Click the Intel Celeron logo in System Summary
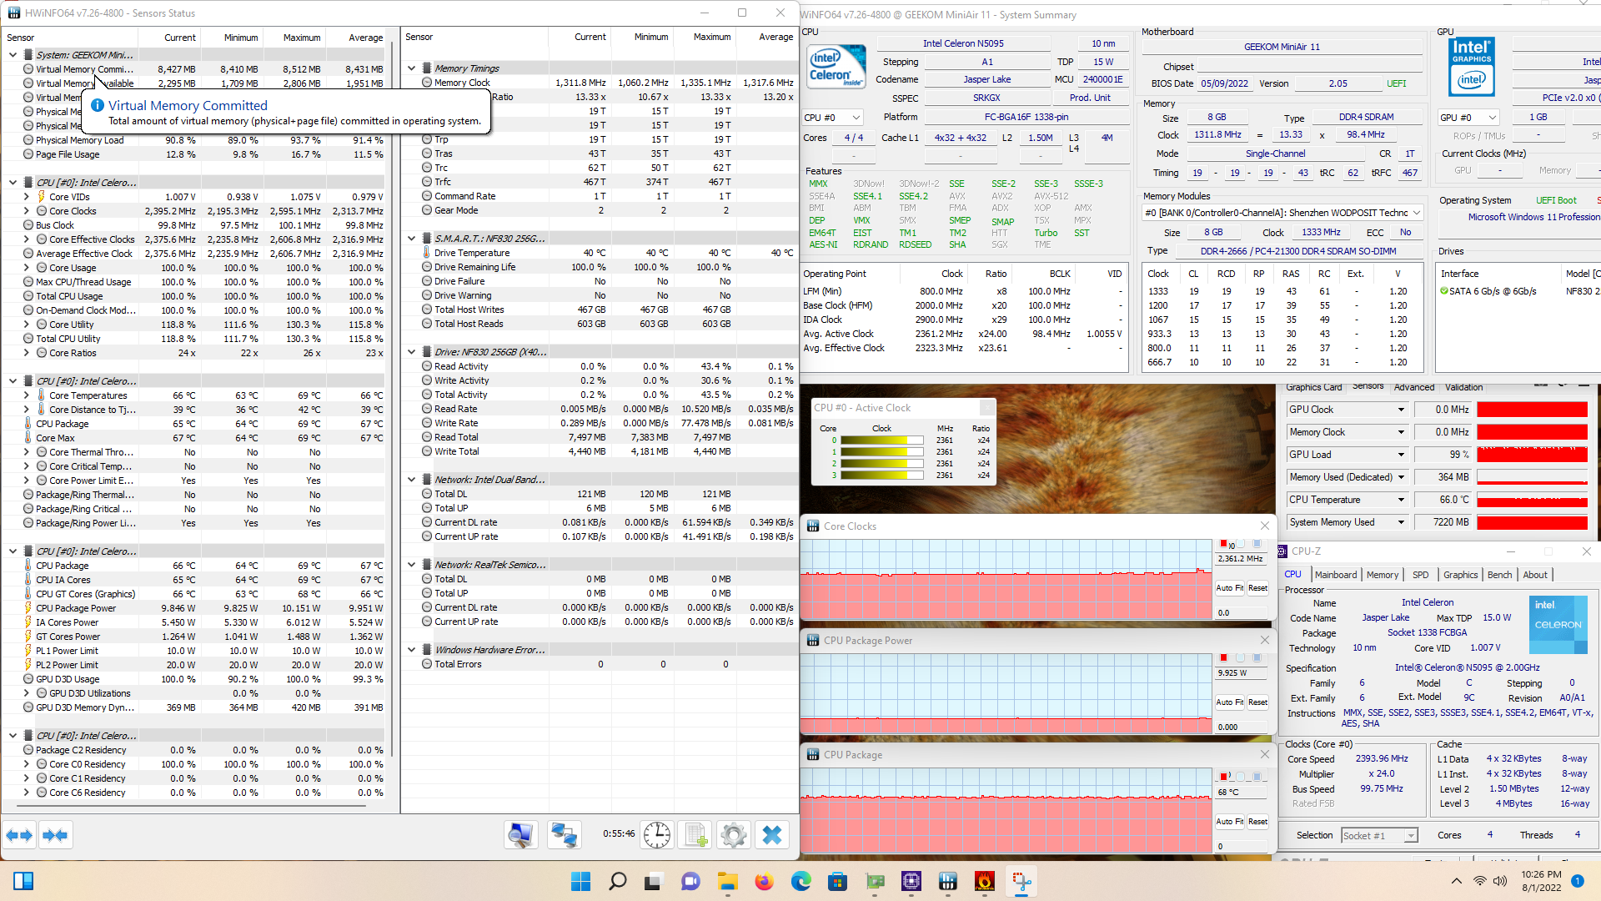 point(836,68)
